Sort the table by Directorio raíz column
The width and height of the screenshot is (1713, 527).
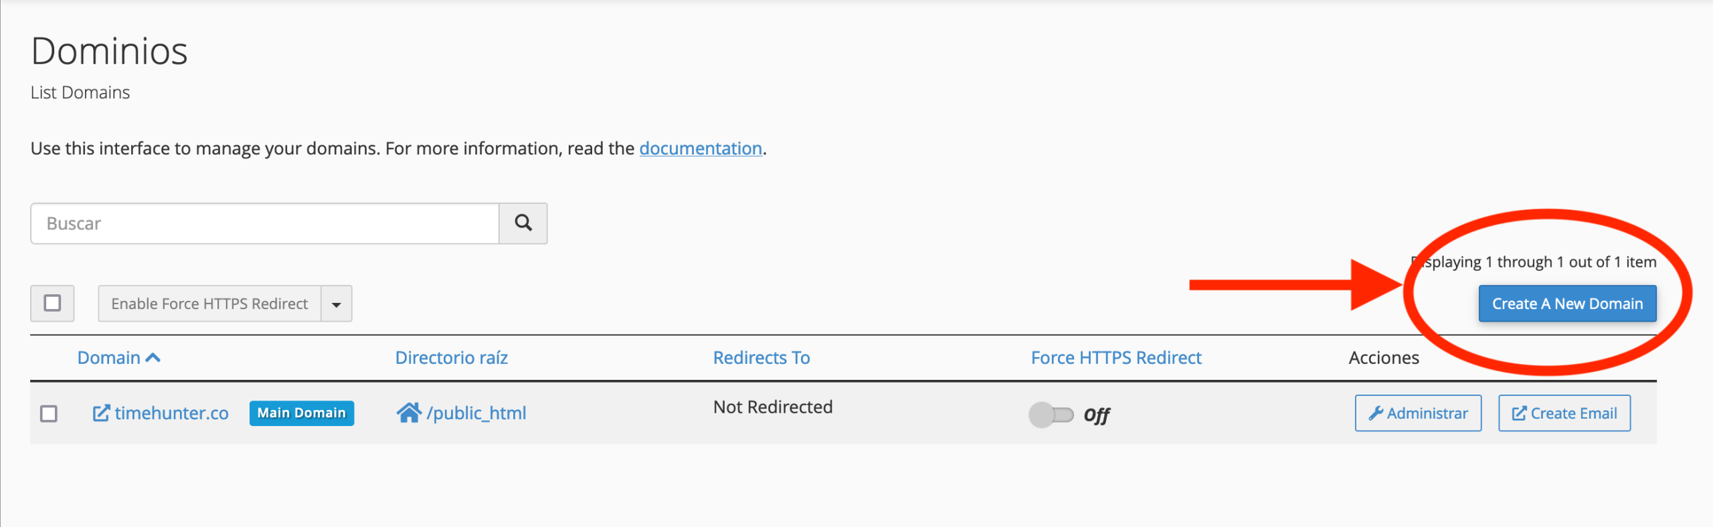coord(452,358)
